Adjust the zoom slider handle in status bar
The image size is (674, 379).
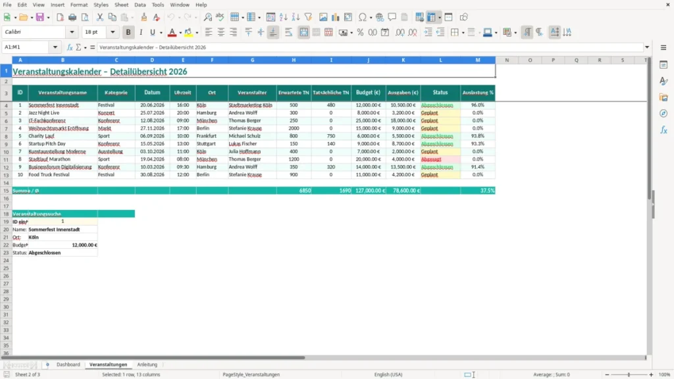[x=629, y=374]
